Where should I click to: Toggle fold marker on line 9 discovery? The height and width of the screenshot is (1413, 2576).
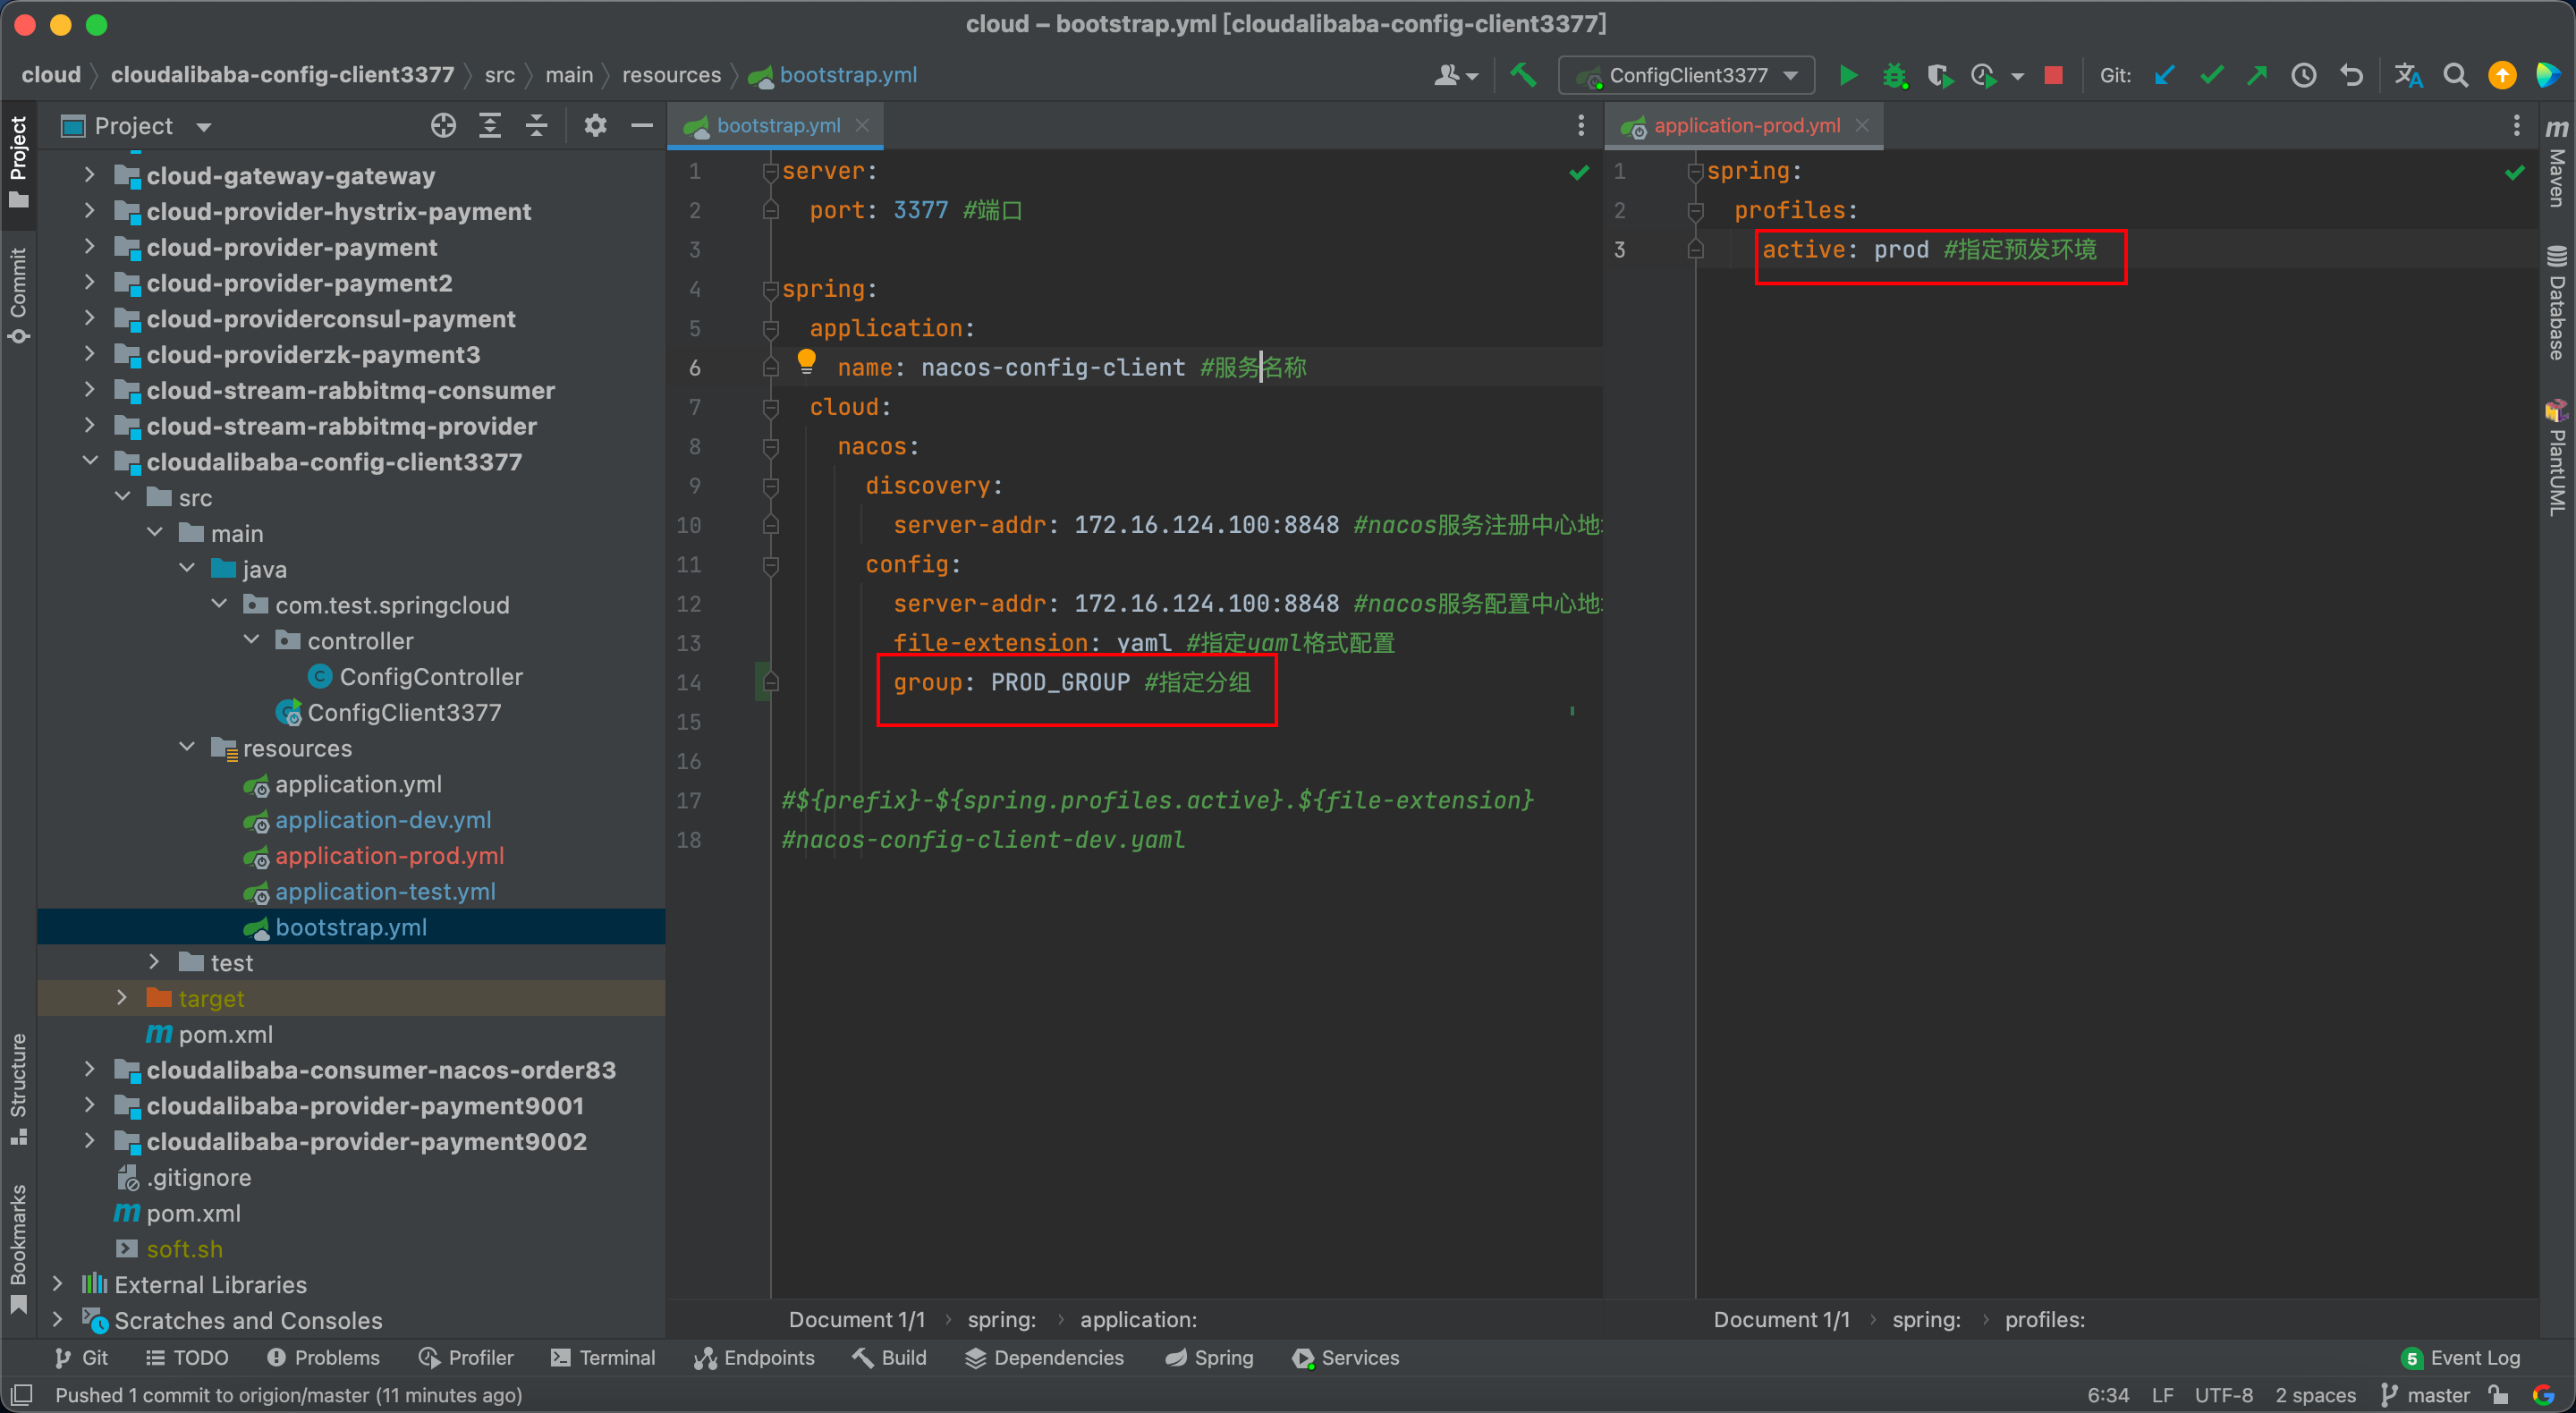[x=770, y=486]
